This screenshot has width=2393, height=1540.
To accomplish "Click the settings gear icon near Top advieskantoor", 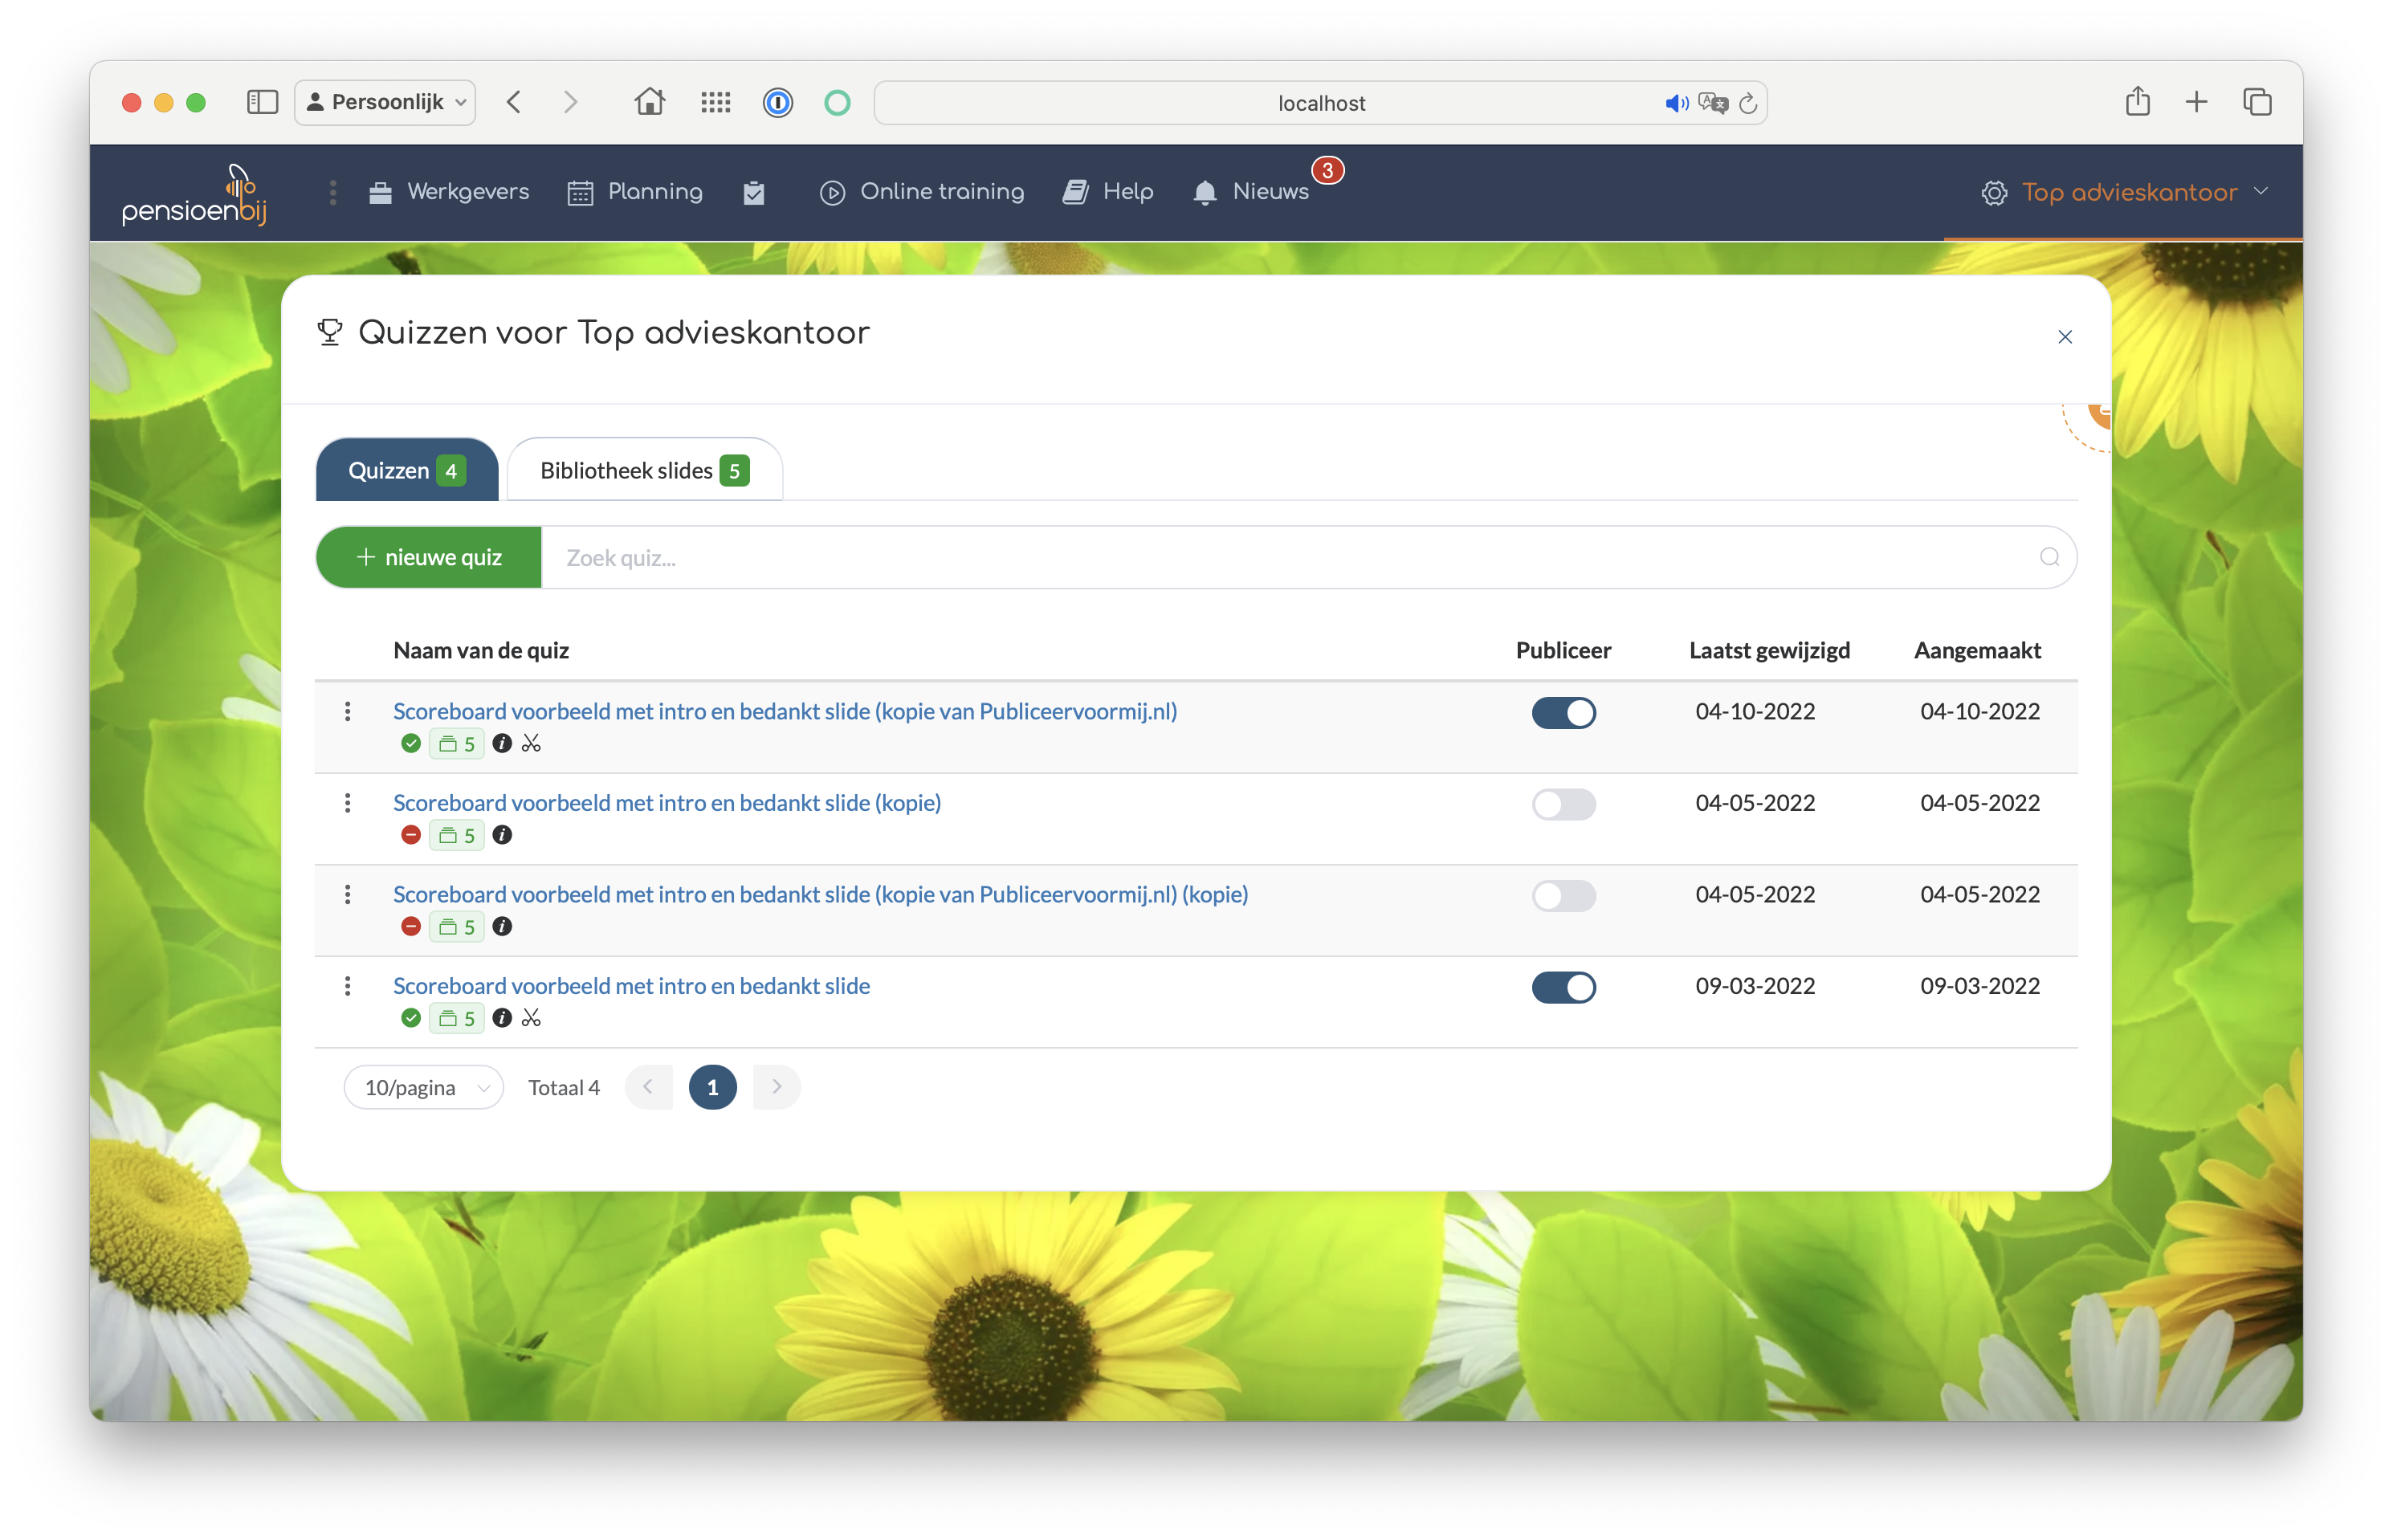I will click(1994, 193).
